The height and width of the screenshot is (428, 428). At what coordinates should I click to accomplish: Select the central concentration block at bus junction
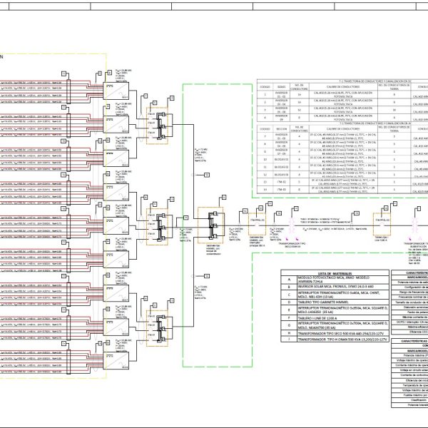pyautogui.click(x=210, y=222)
